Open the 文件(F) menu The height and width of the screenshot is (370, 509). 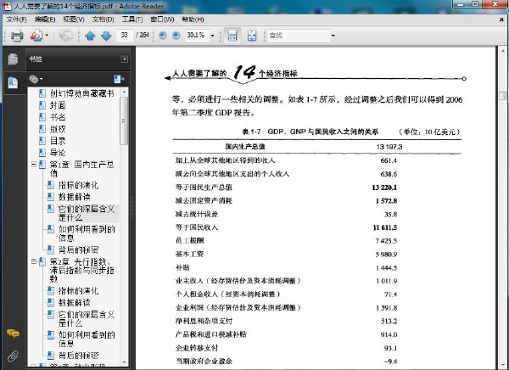pos(16,20)
